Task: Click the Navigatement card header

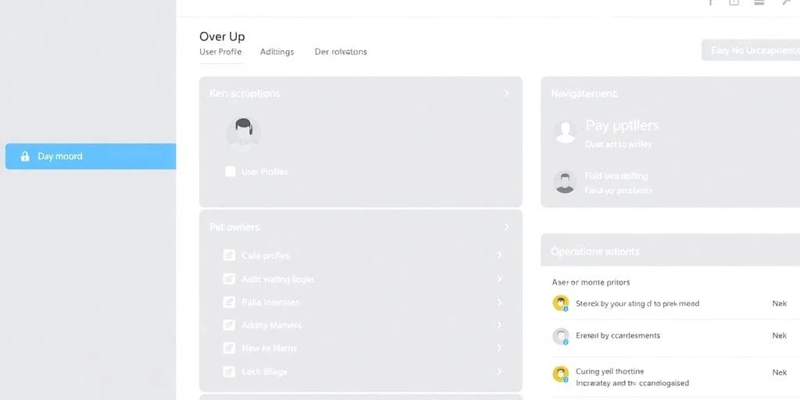Action: point(584,94)
